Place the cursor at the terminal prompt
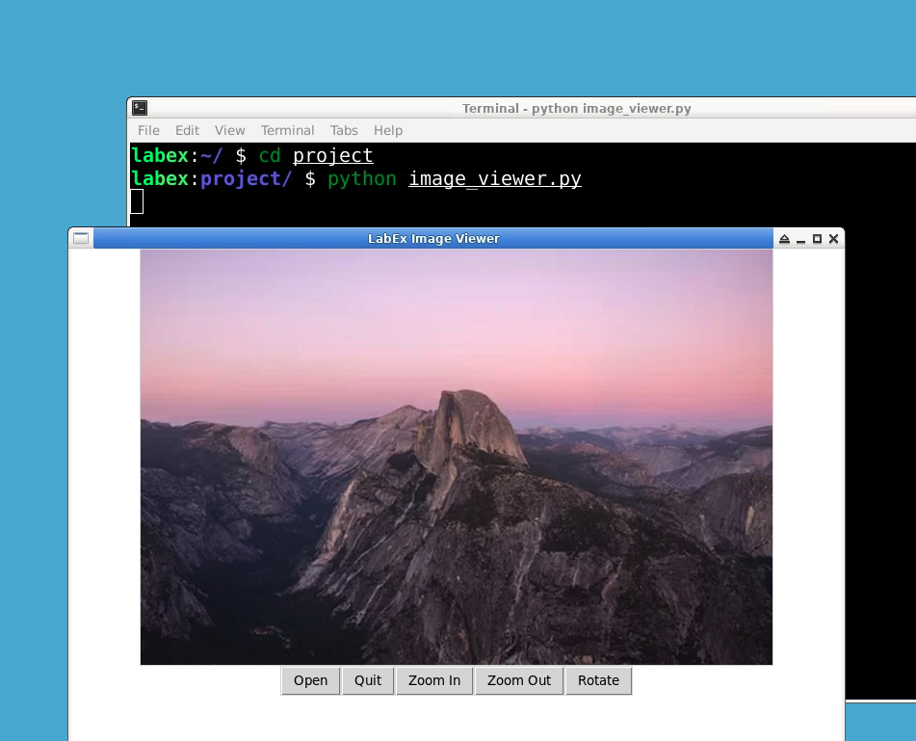Screen dimensions: 916x741 point(138,201)
